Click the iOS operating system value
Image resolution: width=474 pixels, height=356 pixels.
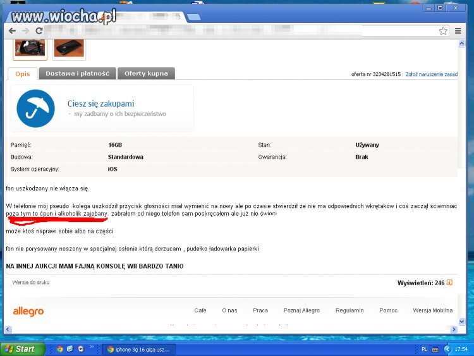pyautogui.click(x=112, y=169)
